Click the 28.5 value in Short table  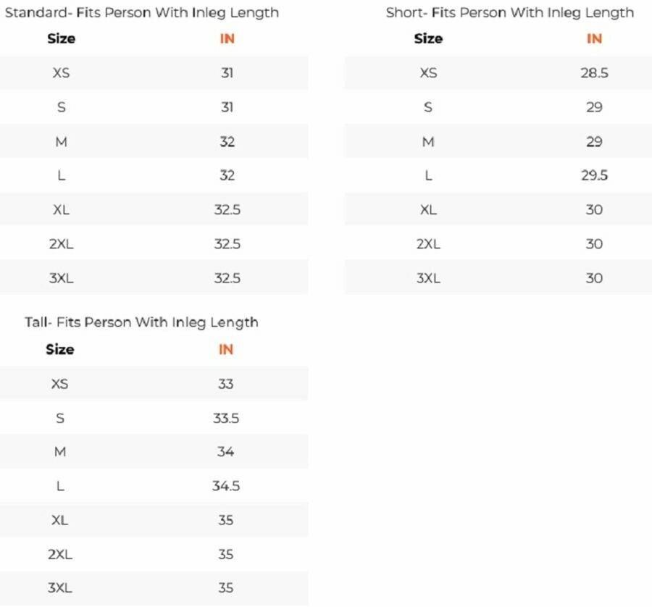(594, 73)
